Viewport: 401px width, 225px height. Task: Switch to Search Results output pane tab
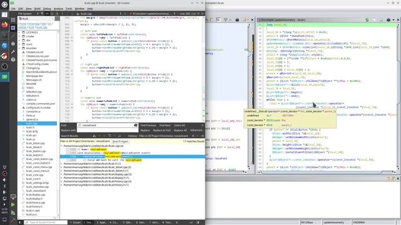tap(88, 222)
